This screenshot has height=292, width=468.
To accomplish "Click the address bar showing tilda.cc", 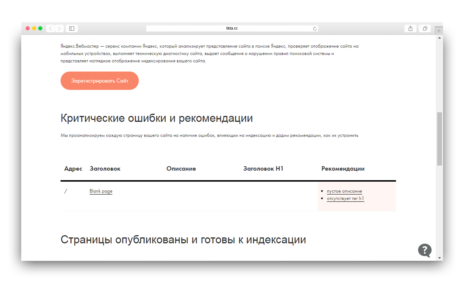I will [x=232, y=28].
